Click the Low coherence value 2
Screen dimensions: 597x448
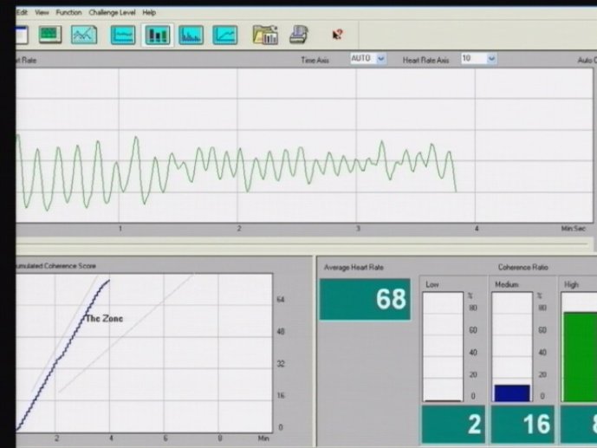point(453,424)
